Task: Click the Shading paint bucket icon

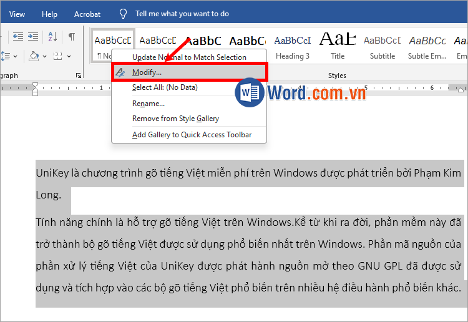Action: 34,56
